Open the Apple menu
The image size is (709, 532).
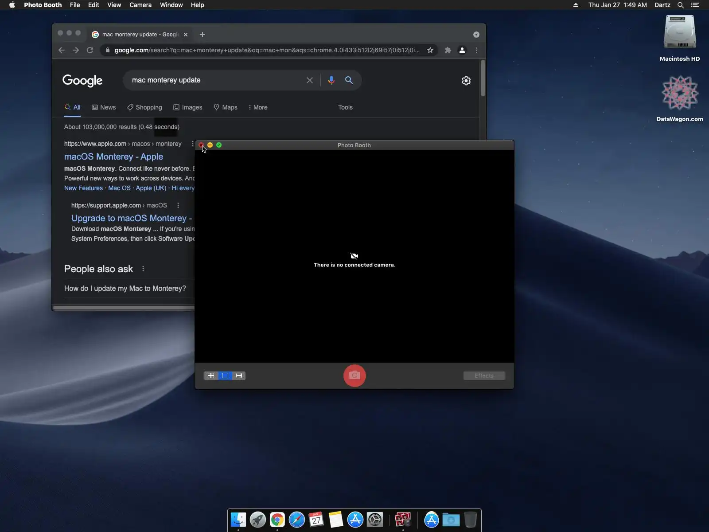[x=12, y=5]
